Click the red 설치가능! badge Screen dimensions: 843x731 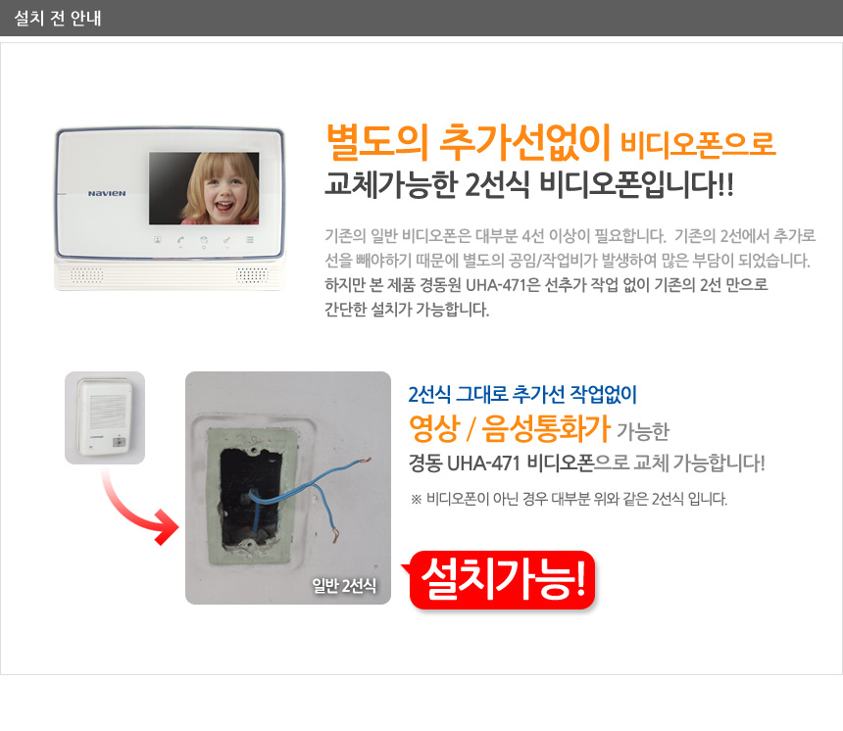pyautogui.click(x=502, y=580)
